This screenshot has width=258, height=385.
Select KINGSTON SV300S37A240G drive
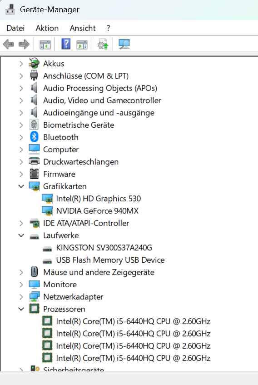pyautogui.click(x=104, y=248)
